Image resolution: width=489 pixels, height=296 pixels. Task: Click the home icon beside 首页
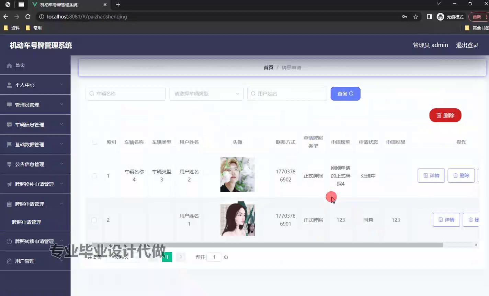(x=9, y=65)
